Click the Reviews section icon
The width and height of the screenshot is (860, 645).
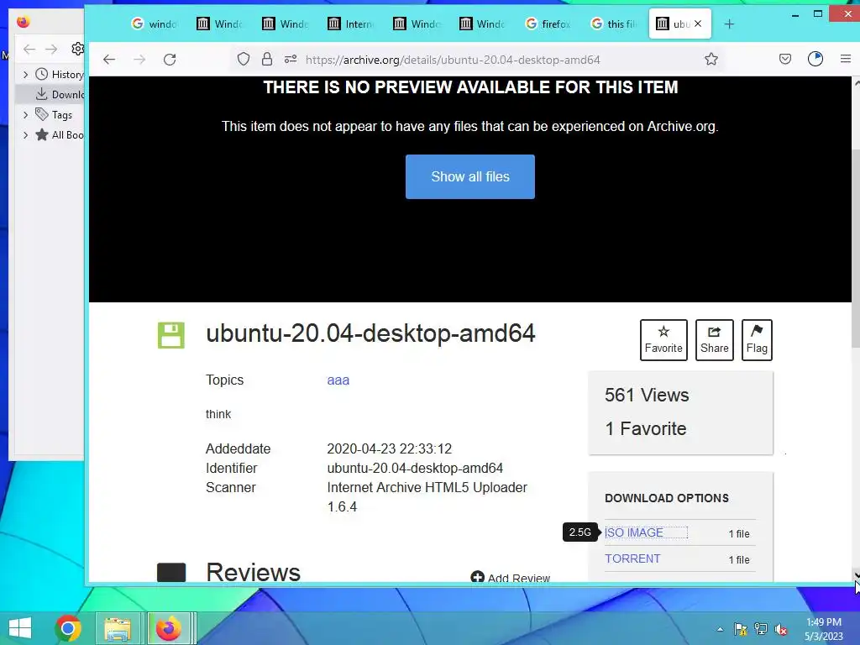click(171, 572)
